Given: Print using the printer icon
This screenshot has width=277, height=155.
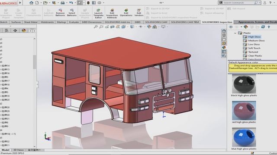Looking at the screenshot, I should pos(62,3).
